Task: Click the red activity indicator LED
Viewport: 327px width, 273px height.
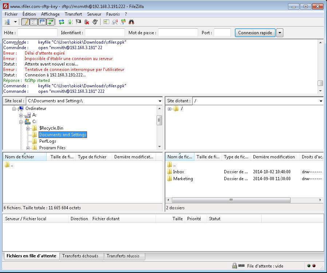Action: click(x=314, y=266)
